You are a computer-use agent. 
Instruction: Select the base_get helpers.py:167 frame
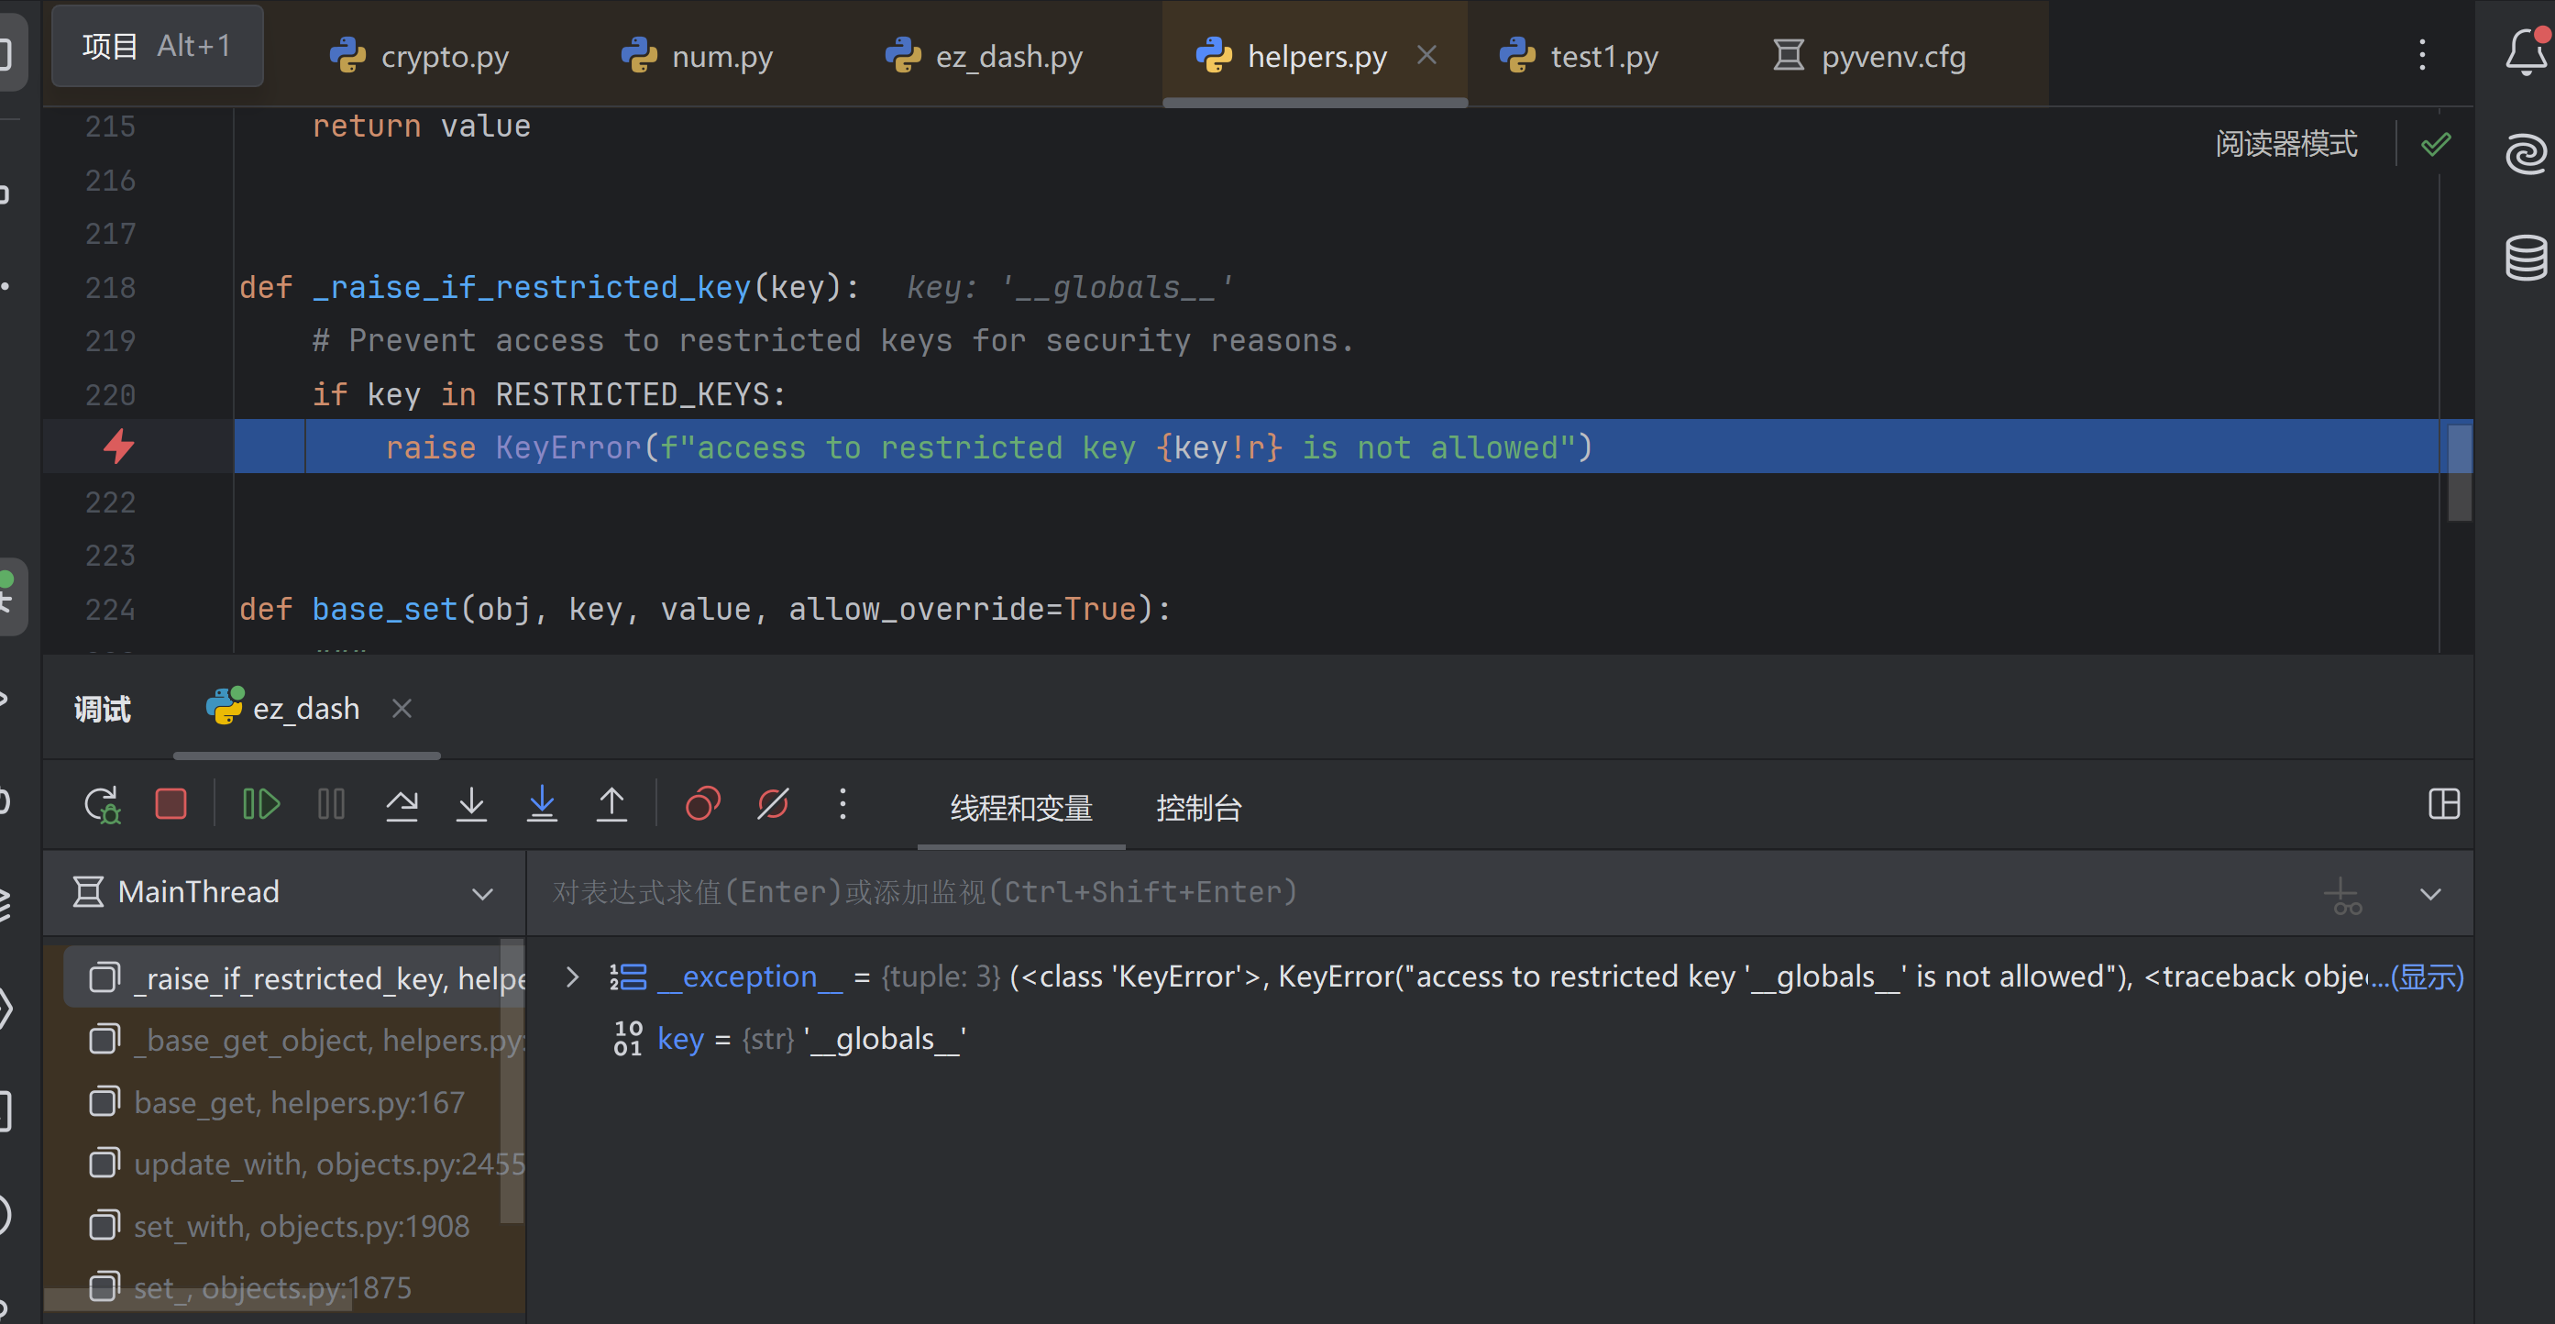293,1102
